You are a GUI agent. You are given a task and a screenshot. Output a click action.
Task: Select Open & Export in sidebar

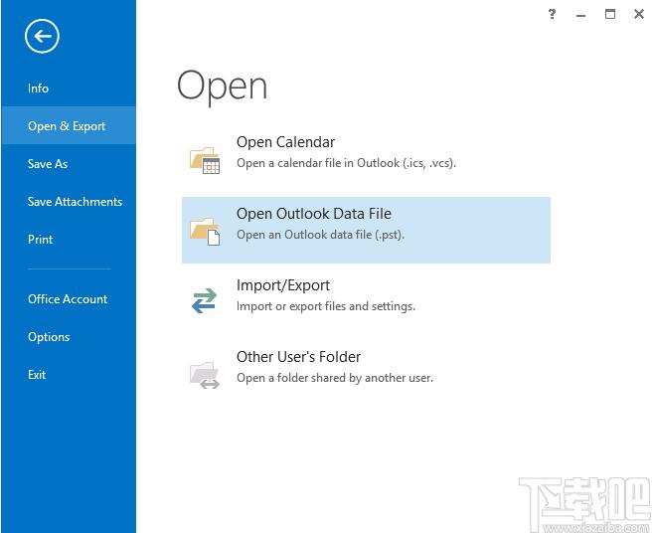pyautogui.click(x=67, y=126)
